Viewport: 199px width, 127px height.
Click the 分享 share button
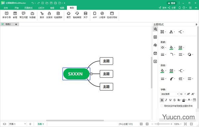click(x=171, y=8)
